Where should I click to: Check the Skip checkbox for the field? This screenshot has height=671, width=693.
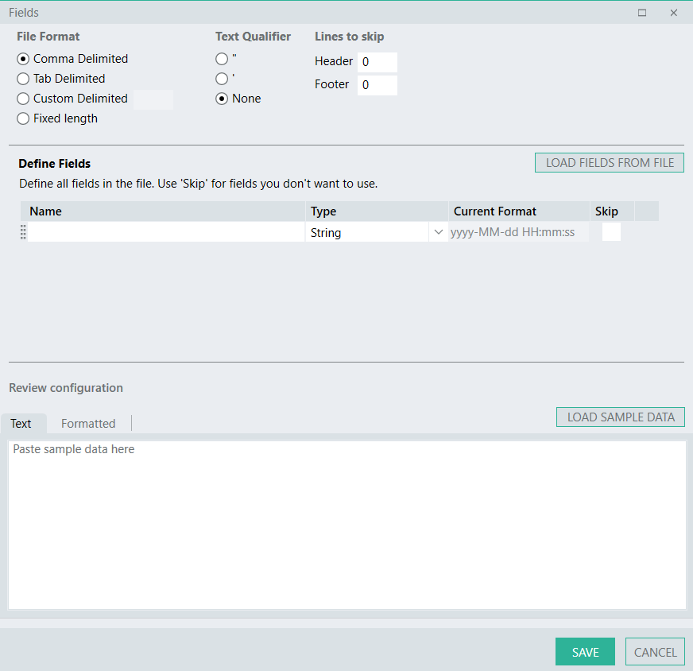coord(610,231)
